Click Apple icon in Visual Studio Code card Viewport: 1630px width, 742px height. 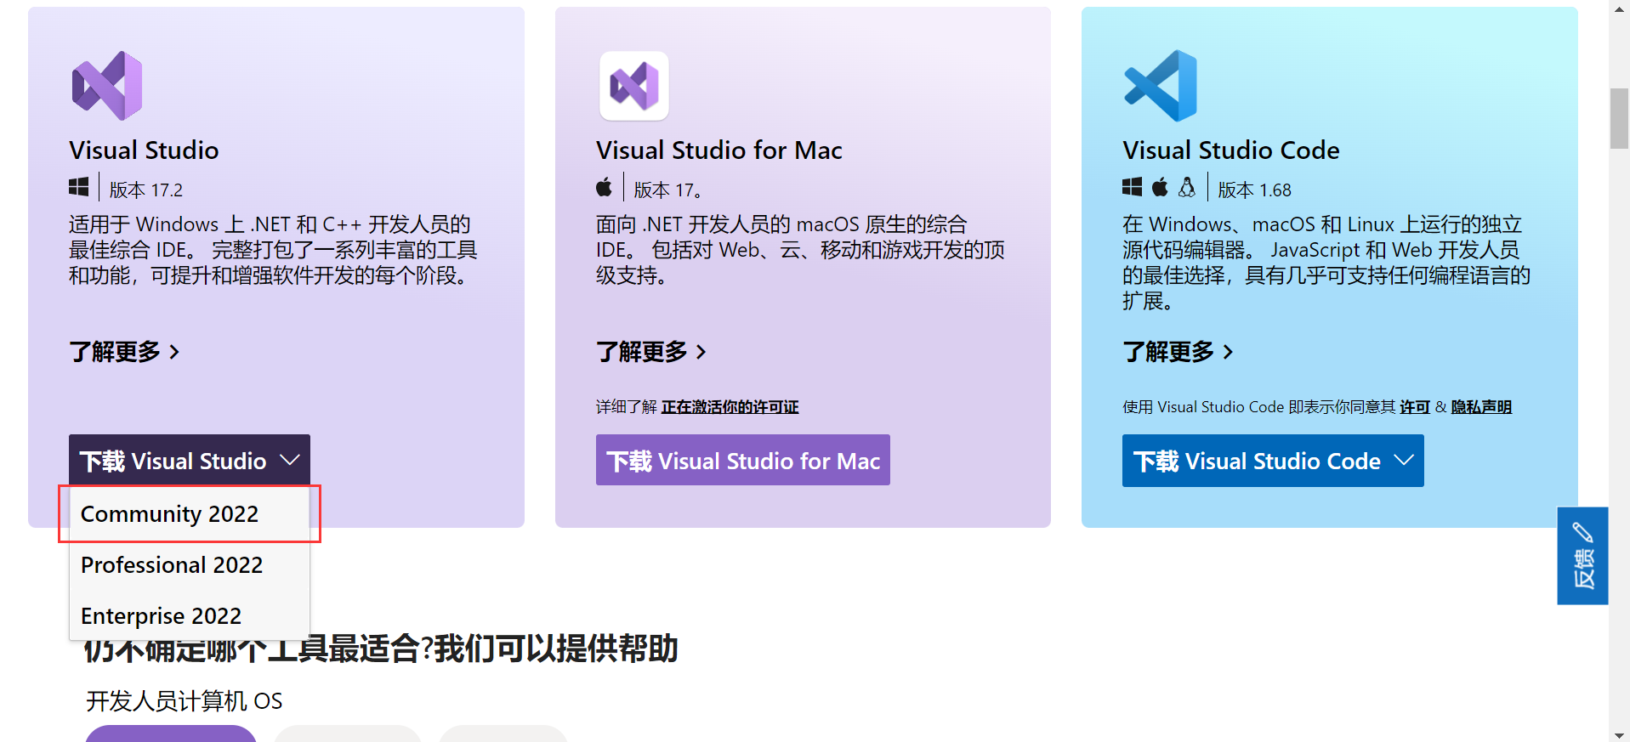click(x=1160, y=188)
